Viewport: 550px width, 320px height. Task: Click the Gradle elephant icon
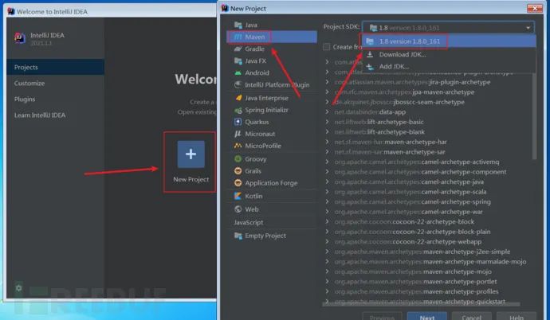[238, 49]
